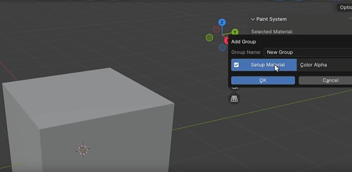Toggle the Setup Material option button
Image resolution: width=352 pixels, height=172 pixels.
click(x=267, y=65)
